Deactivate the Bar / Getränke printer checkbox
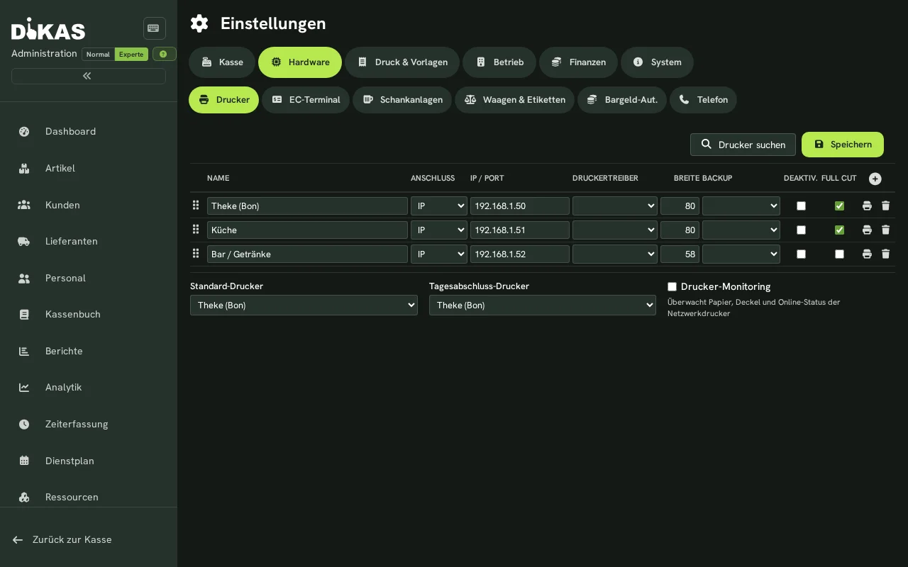The image size is (908, 567). coord(802,254)
